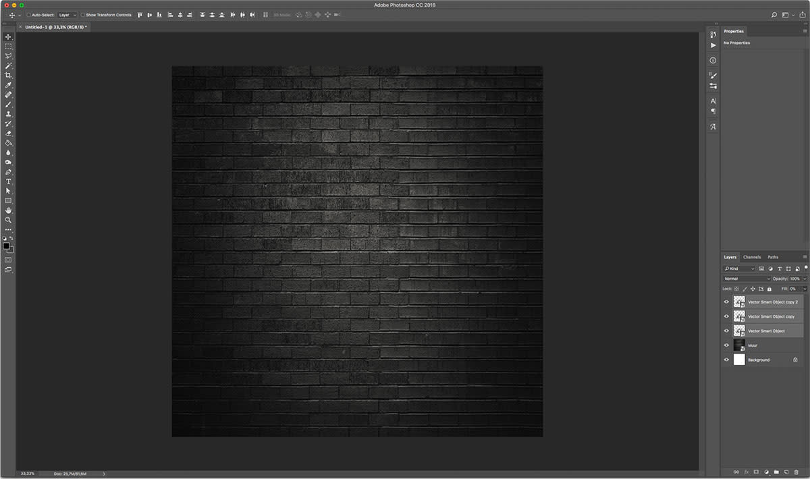Select the Untitled-1 document tab
This screenshot has height=479, width=810.
[54, 27]
